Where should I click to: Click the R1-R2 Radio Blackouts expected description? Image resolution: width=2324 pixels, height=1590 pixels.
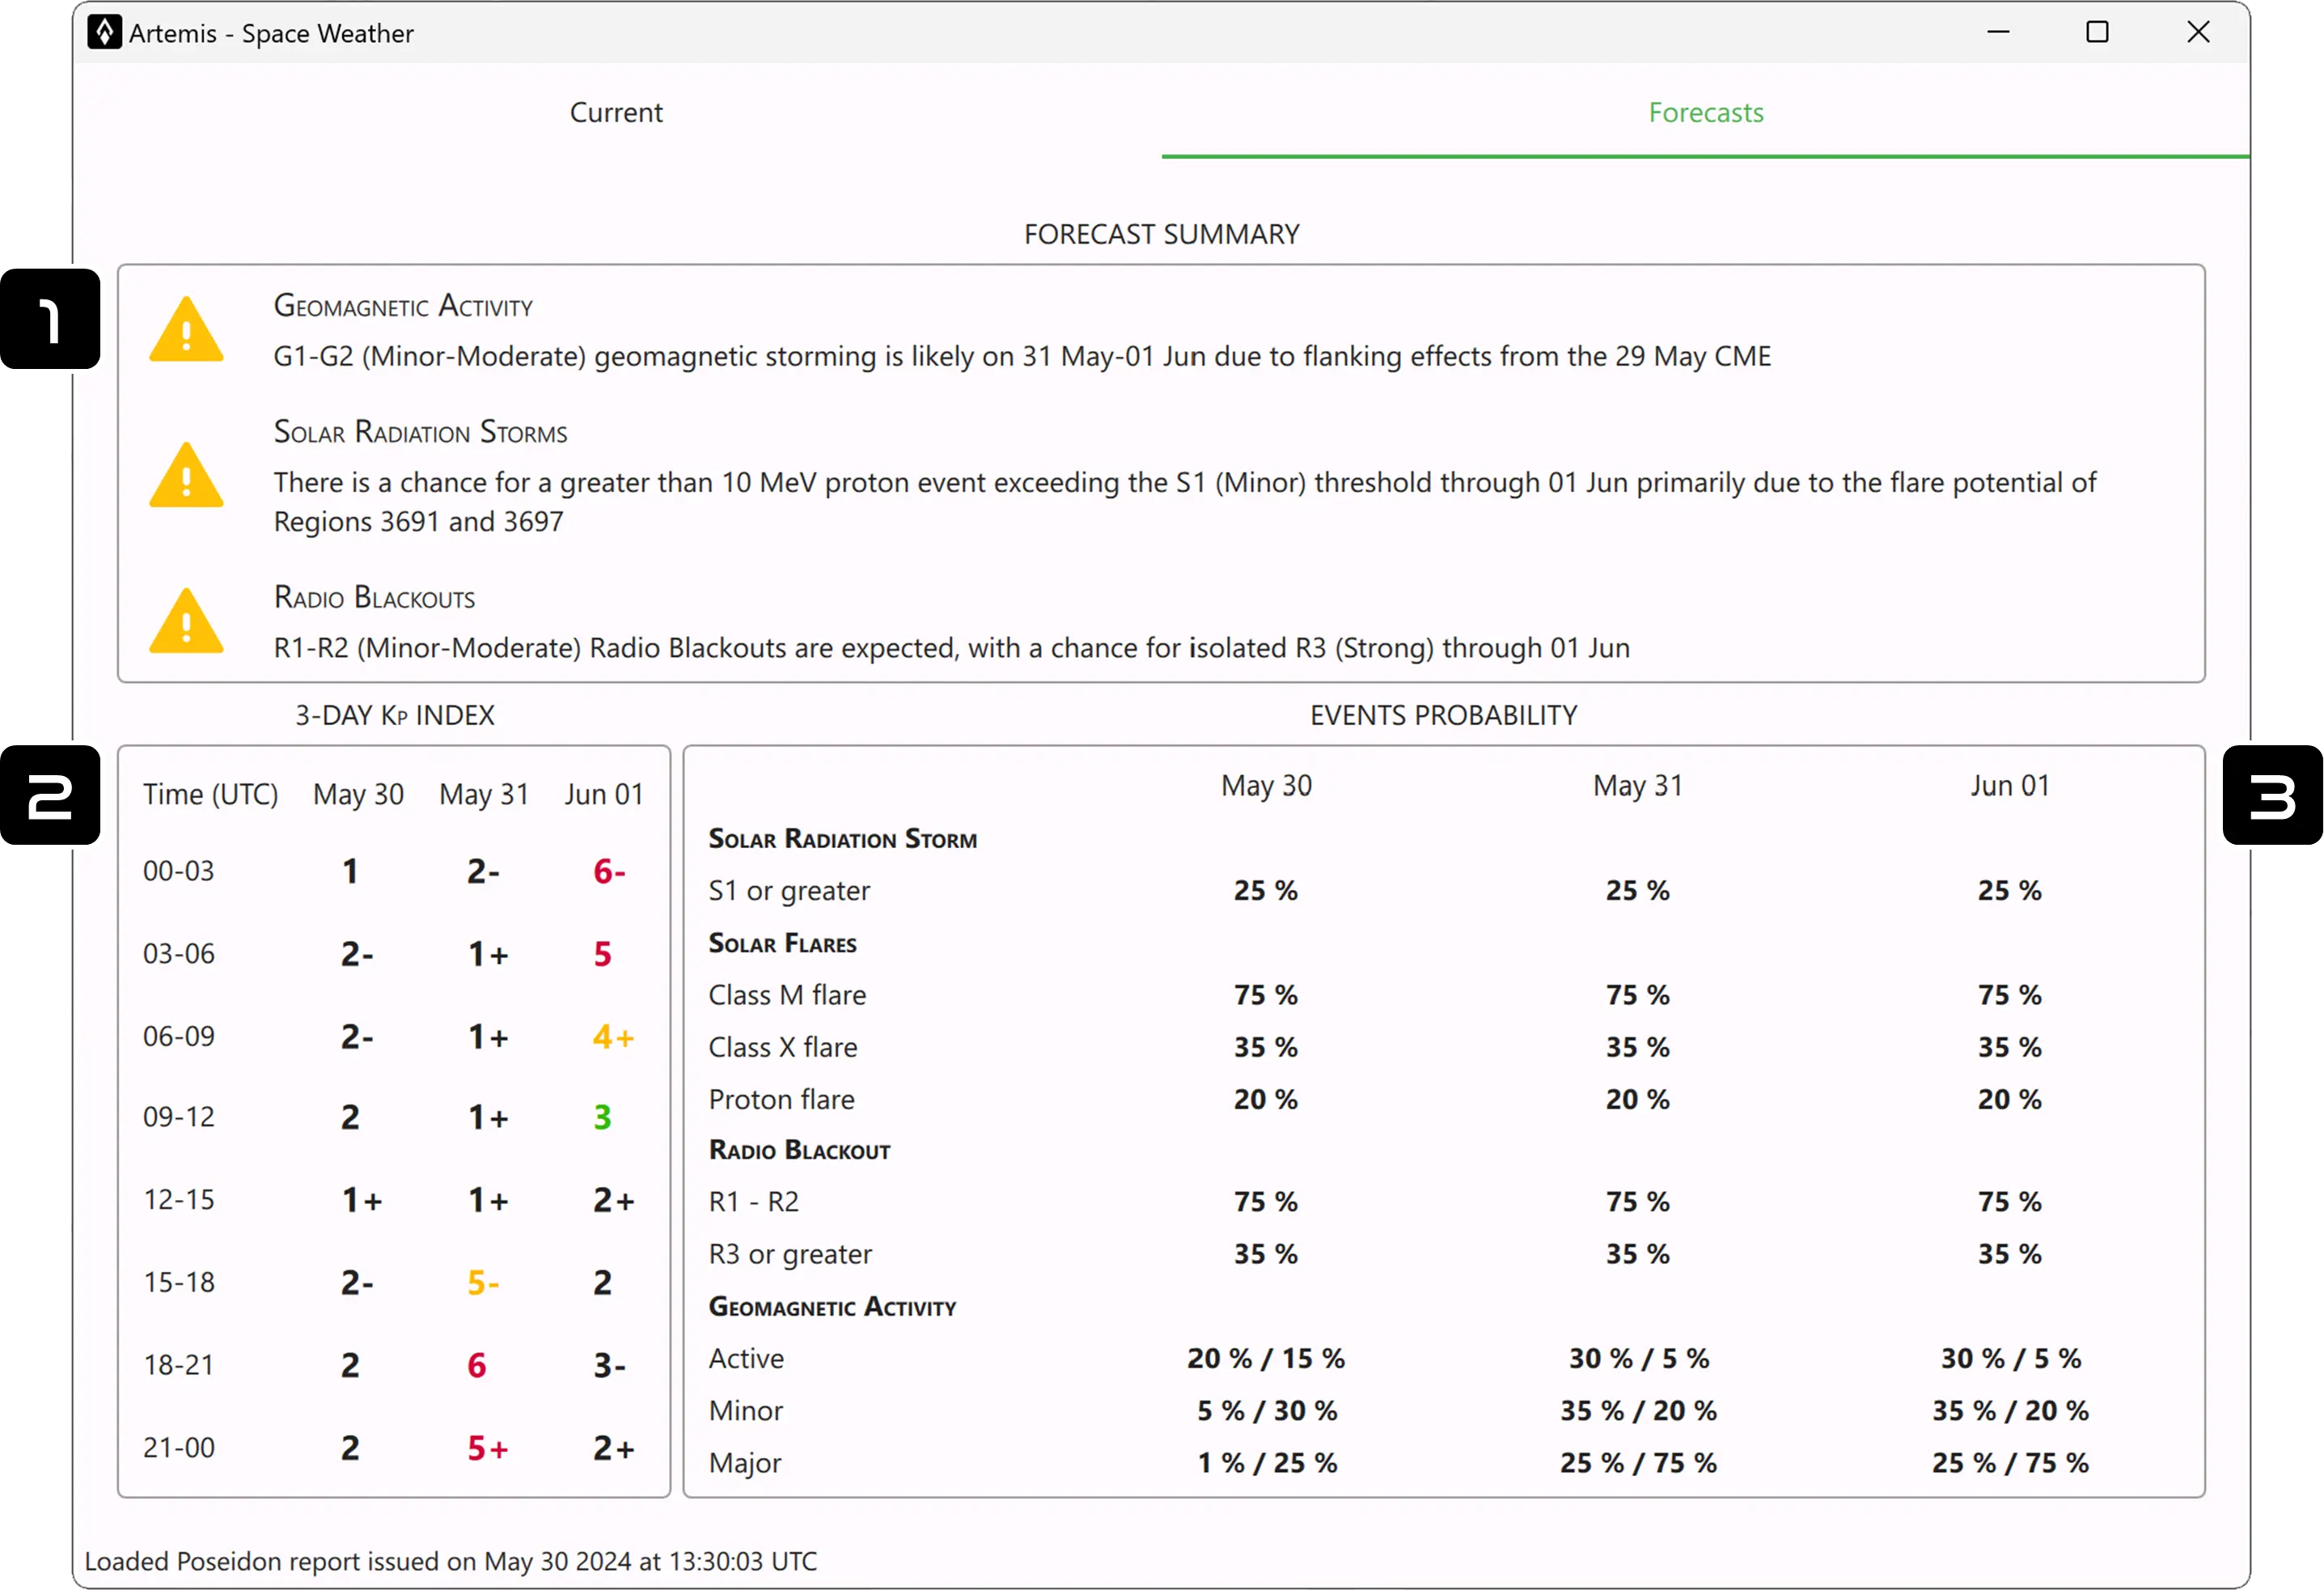(951, 648)
